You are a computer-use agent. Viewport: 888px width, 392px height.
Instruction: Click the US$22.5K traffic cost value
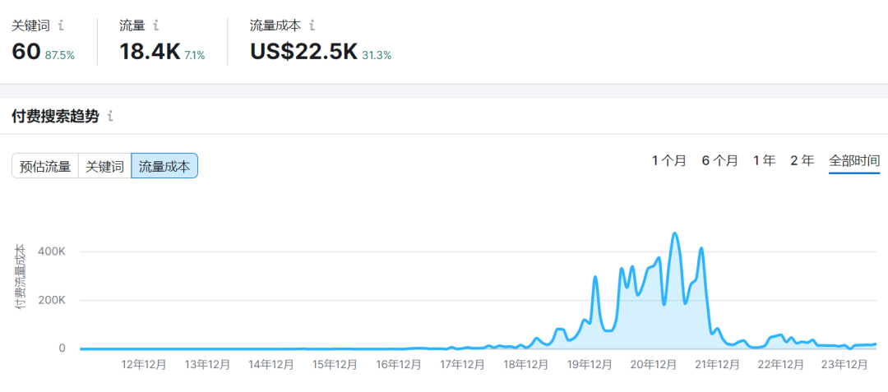pos(303,52)
